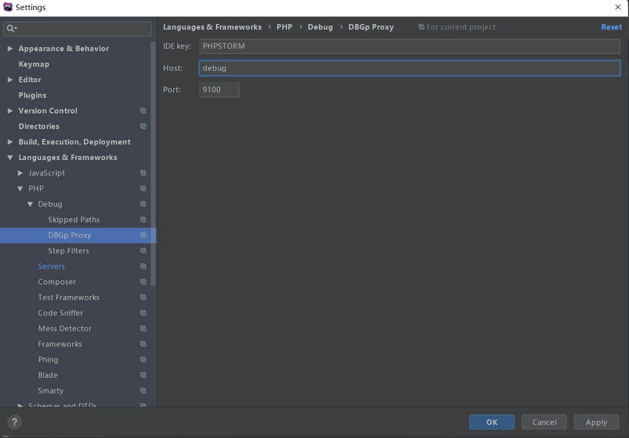Open the Frameworks settings page

pyautogui.click(x=60, y=344)
